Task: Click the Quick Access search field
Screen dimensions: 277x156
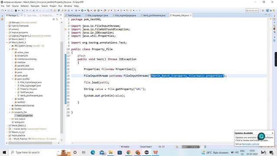Action: tap(252, 10)
